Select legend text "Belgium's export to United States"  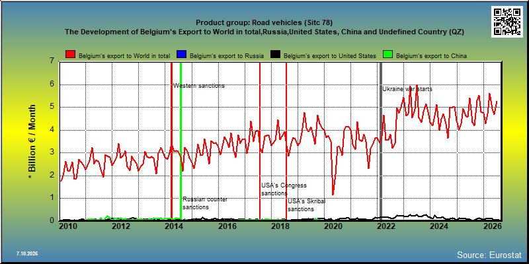tap(330, 56)
